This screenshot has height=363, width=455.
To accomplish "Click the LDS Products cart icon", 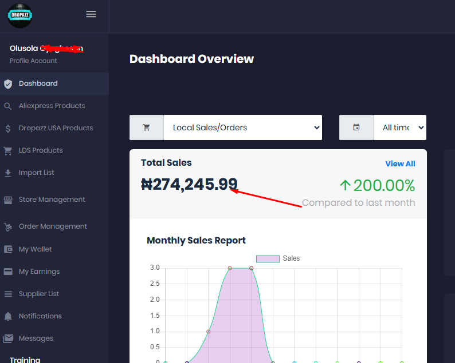I will point(8,151).
